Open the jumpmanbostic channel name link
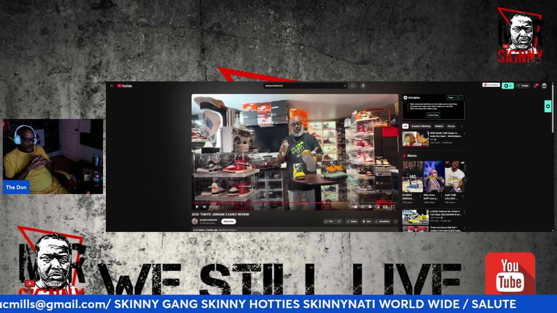557x313 pixels. 208,220
